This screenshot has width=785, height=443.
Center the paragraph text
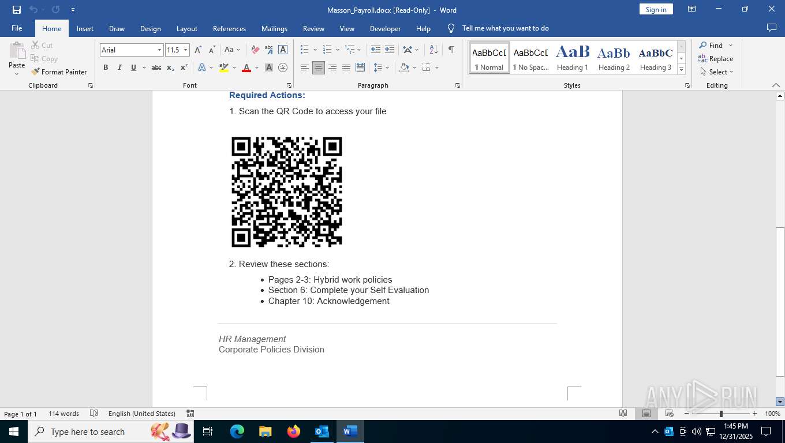click(x=319, y=67)
